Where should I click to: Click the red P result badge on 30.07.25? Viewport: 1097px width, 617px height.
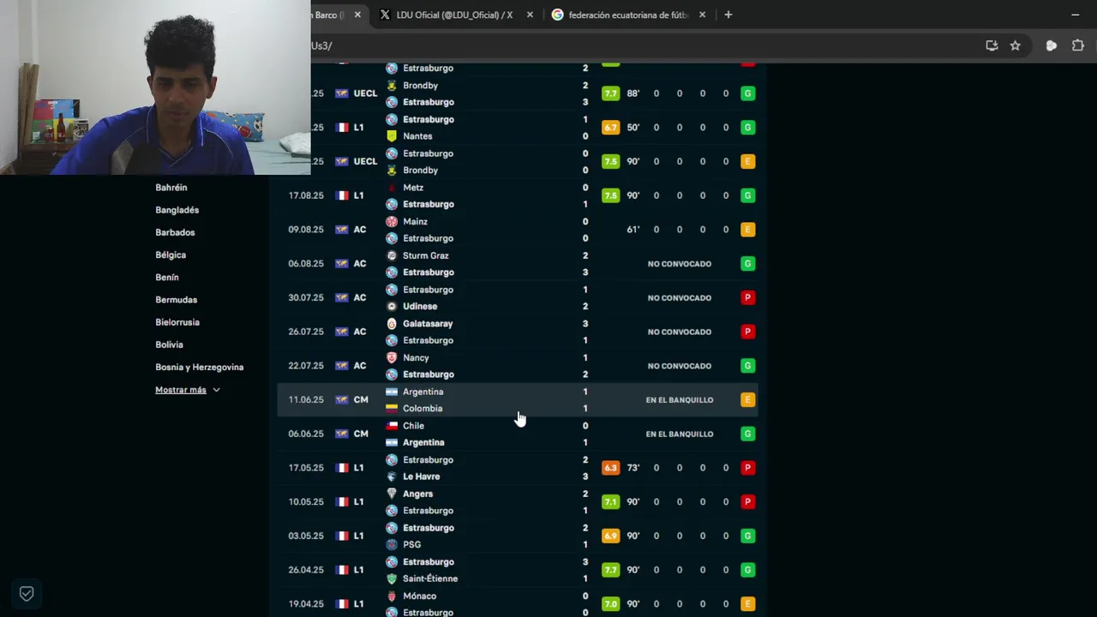click(747, 297)
